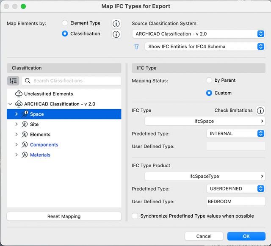
Task: Click ARCHICAD Classification v 2.0 tree icon
Action: [19, 104]
